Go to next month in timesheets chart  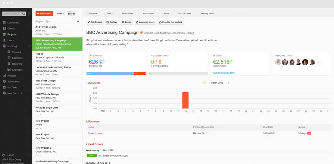pos(228,83)
